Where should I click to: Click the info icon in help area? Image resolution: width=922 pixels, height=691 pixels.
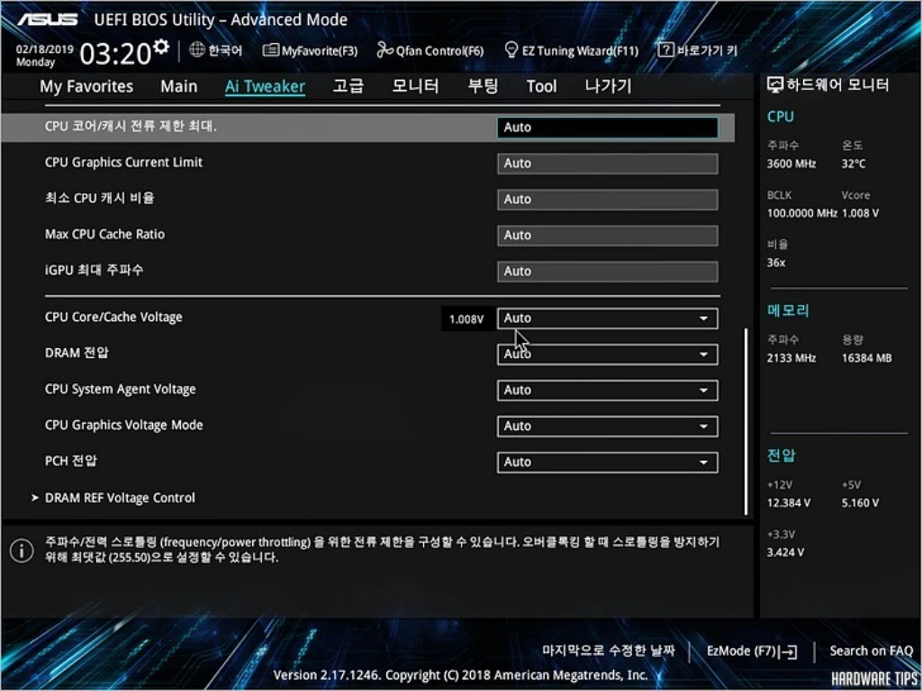22,551
